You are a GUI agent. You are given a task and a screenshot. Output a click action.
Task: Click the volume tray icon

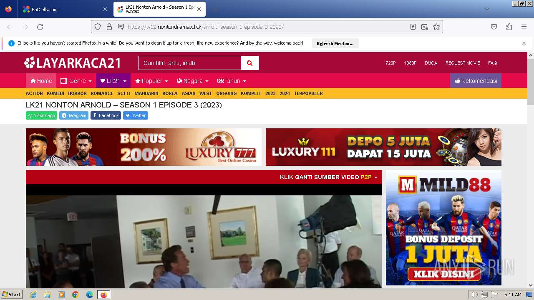474,295
